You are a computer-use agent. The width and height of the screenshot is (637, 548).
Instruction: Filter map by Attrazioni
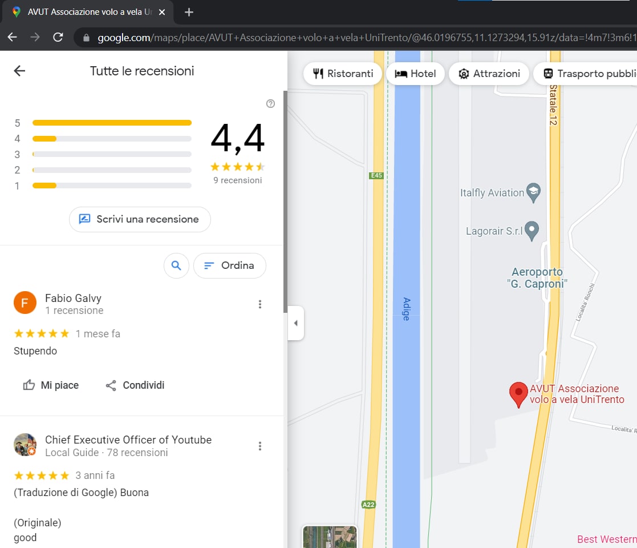click(489, 74)
